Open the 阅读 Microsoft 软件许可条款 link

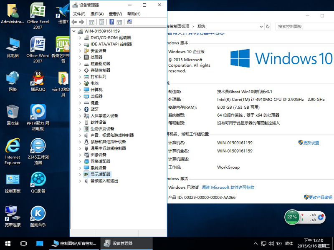(228, 187)
